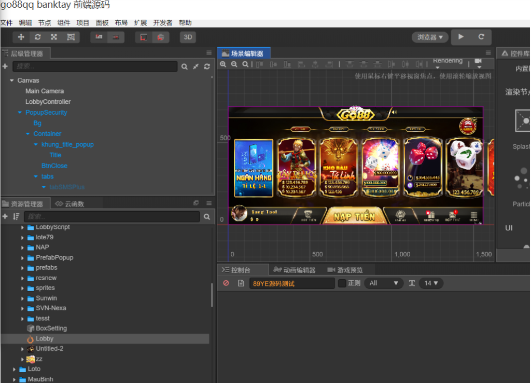Open the All log level dropdown
Image resolution: width=531 pixels, height=383 pixels.
point(384,283)
